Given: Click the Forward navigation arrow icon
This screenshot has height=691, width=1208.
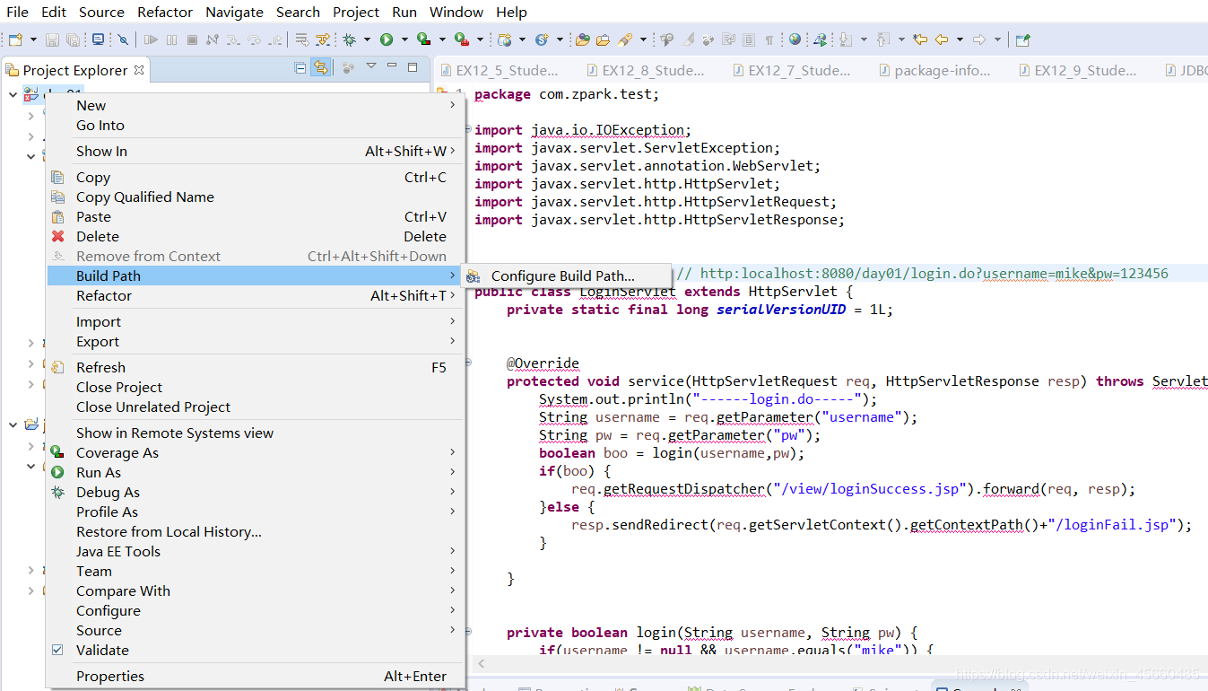Looking at the screenshot, I should click(979, 39).
